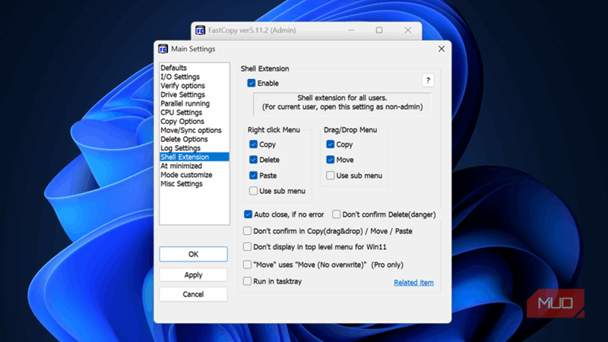Select Shell Extension category
This screenshot has height=342, width=608.
coord(195,157)
